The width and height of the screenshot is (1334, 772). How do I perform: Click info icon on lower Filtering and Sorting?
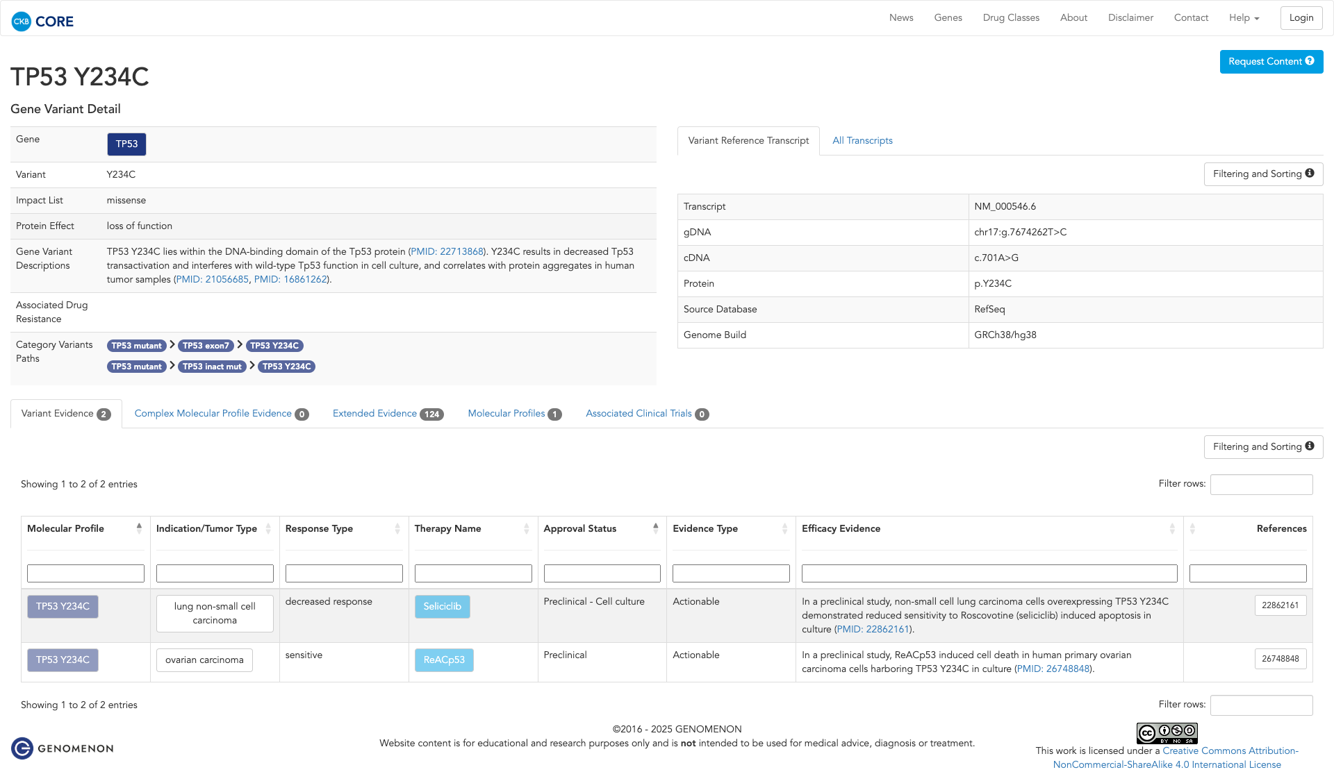point(1310,446)
